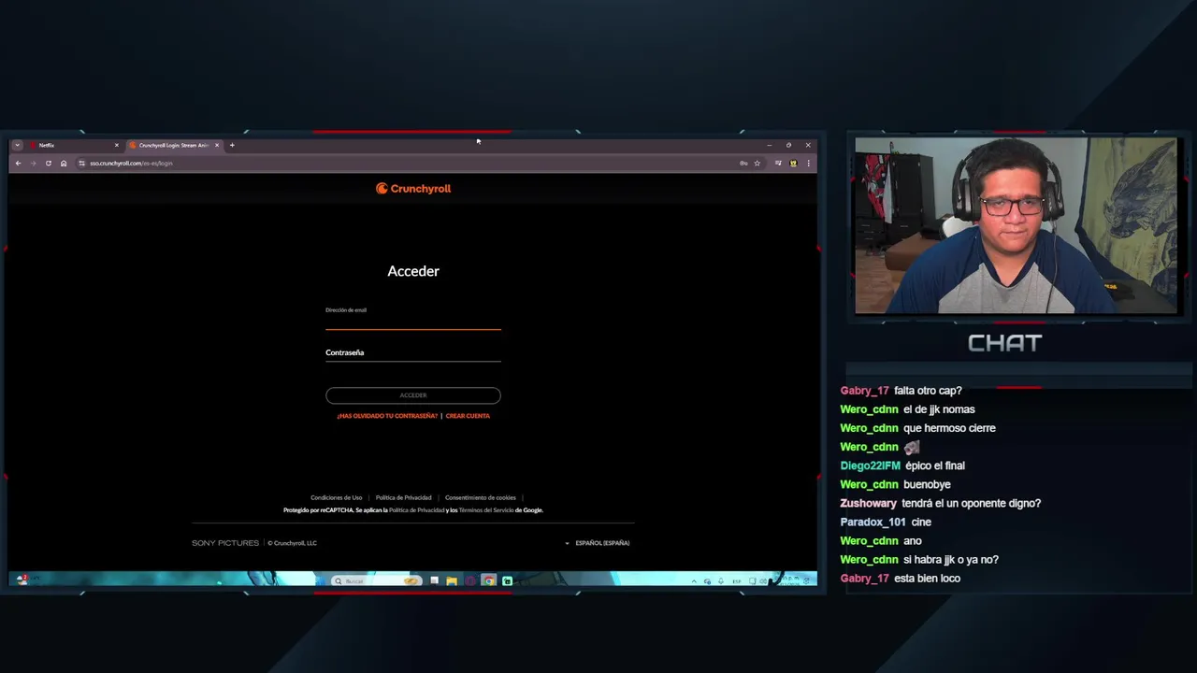
Task: Open the tab search dropdown arrow
Action: 17,145
